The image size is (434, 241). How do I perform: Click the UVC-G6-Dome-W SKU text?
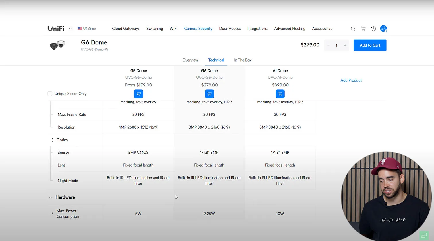click(94, 50)
